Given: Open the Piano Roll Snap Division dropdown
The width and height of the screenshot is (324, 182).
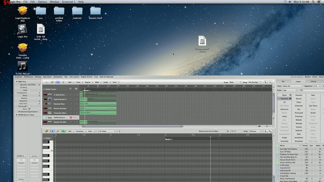Looking at the screenshot, I should pos(255,131).
